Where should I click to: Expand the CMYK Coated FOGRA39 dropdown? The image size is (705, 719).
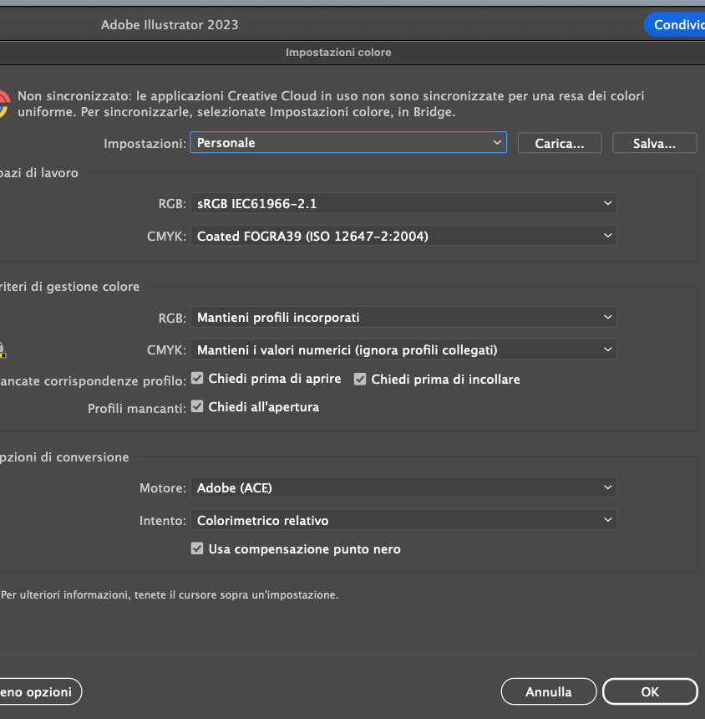(403, 236)
